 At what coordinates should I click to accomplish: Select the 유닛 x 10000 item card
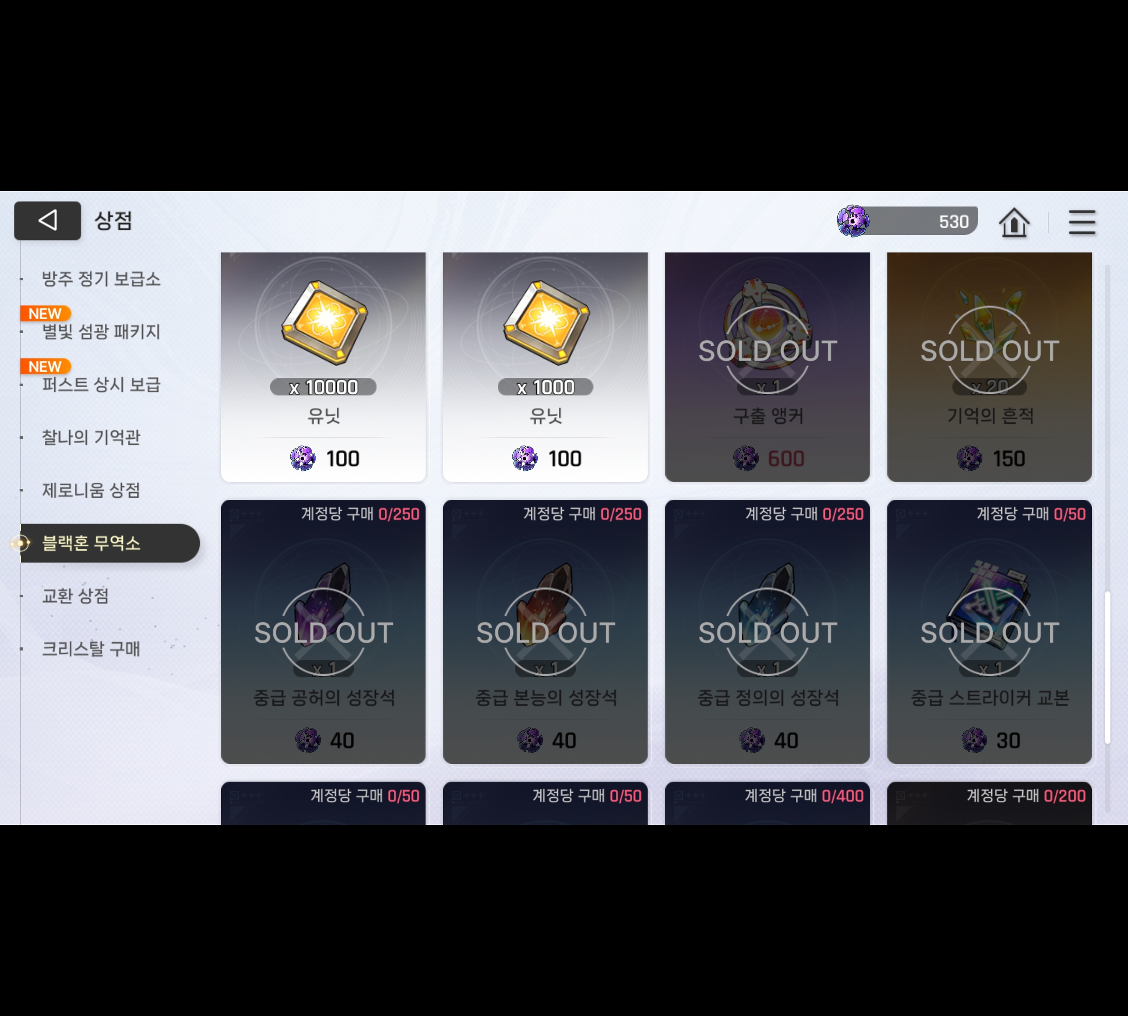click(x=323, y=367)
